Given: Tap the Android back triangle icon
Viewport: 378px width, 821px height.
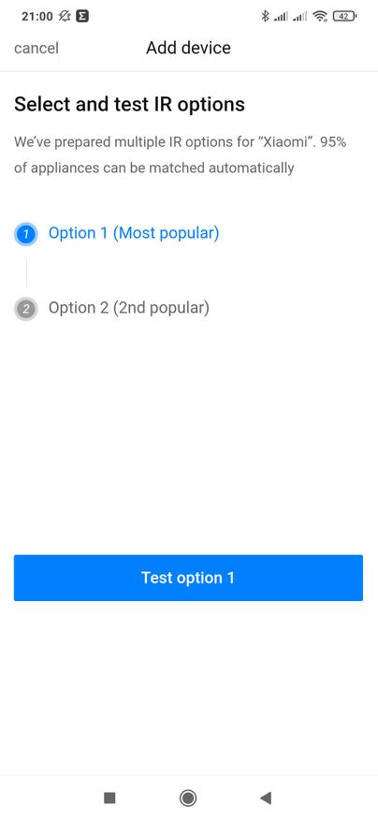Looking at the screenshot, I should pyautogui.click(x=266, y=798).
